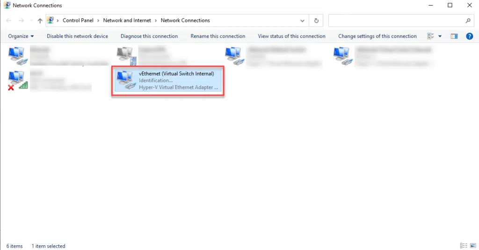The image size is (479, 250).
Task: Expand chevron after Network and Internet breadcrumb
Action: (156, 21)
